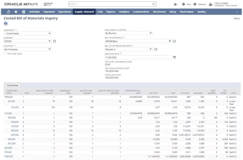Enable the Top Level Only checkbox
The height and width of the screenshot is (160, 243).
coord(4,53)
